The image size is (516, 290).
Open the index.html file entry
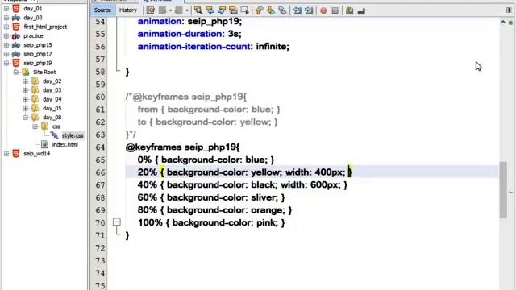[x=65, y=144]
